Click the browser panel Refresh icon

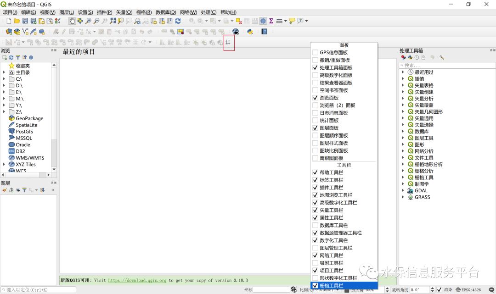(11, 57)
